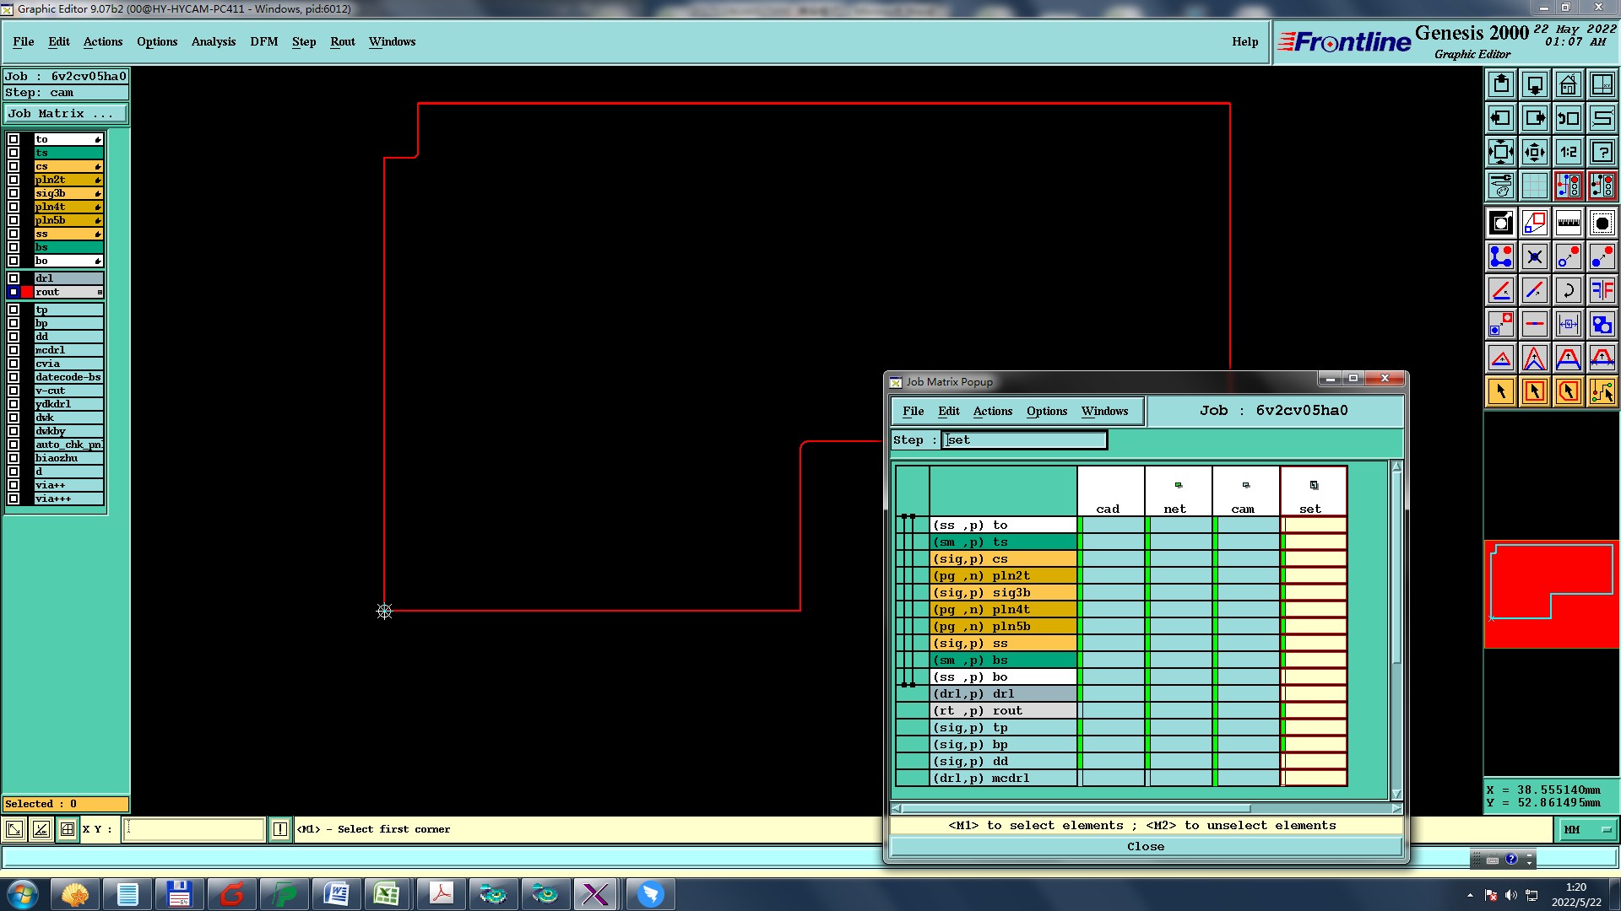Click the rotate arrow tool icon

pos(1568,290)
